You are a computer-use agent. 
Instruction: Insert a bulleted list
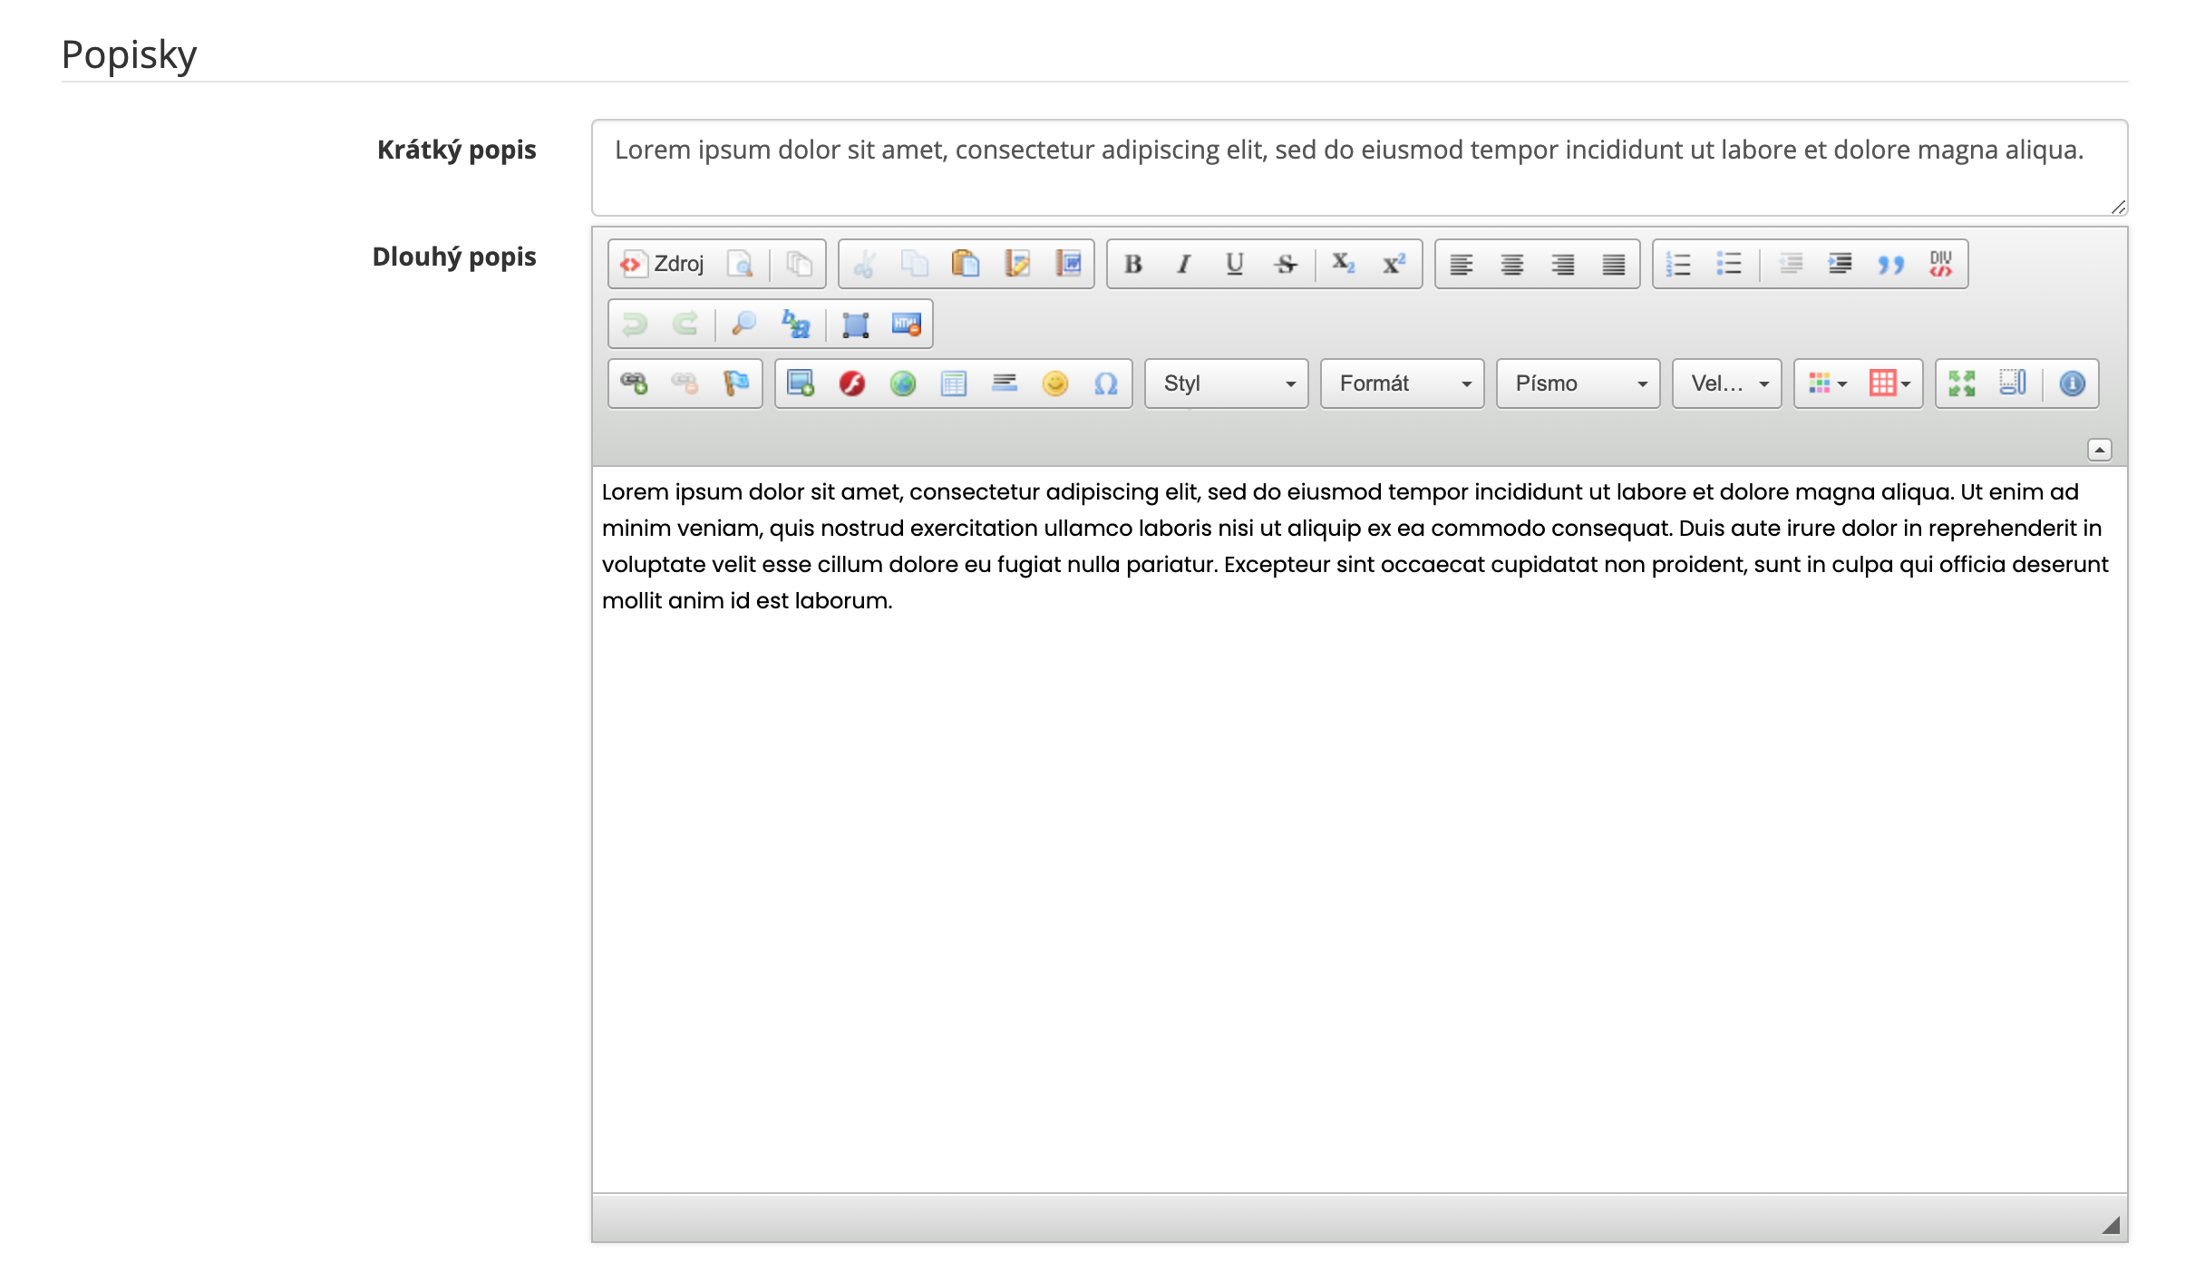click(x=1729, y=264)
